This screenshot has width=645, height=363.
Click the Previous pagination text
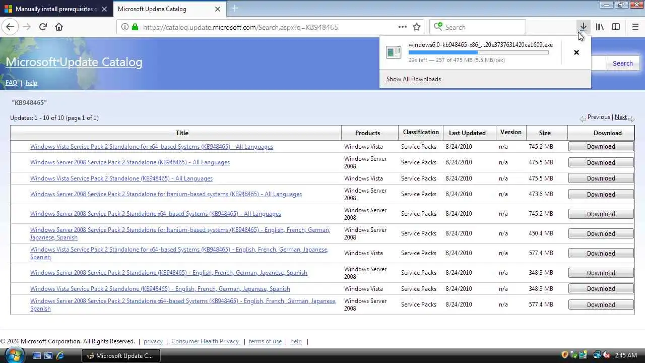[599, 117]
